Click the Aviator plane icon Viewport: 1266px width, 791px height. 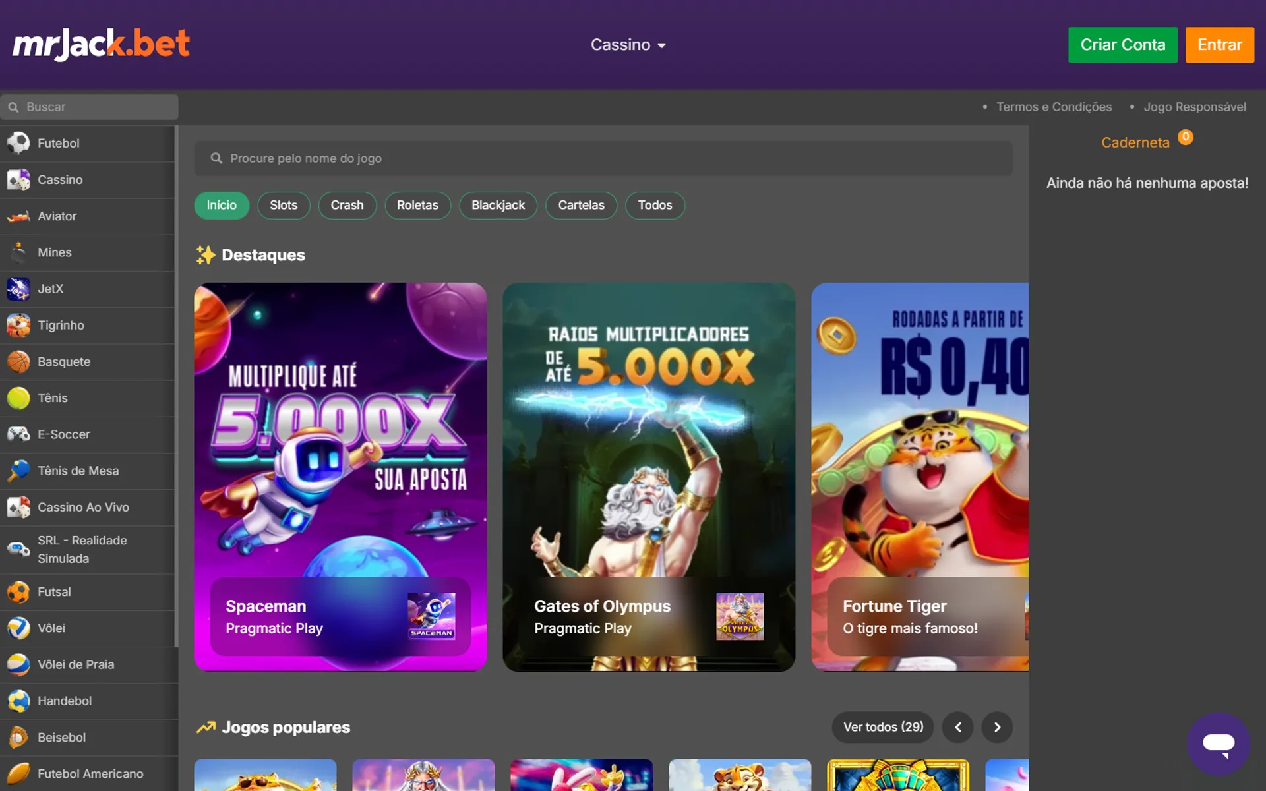tap(18, 216)
